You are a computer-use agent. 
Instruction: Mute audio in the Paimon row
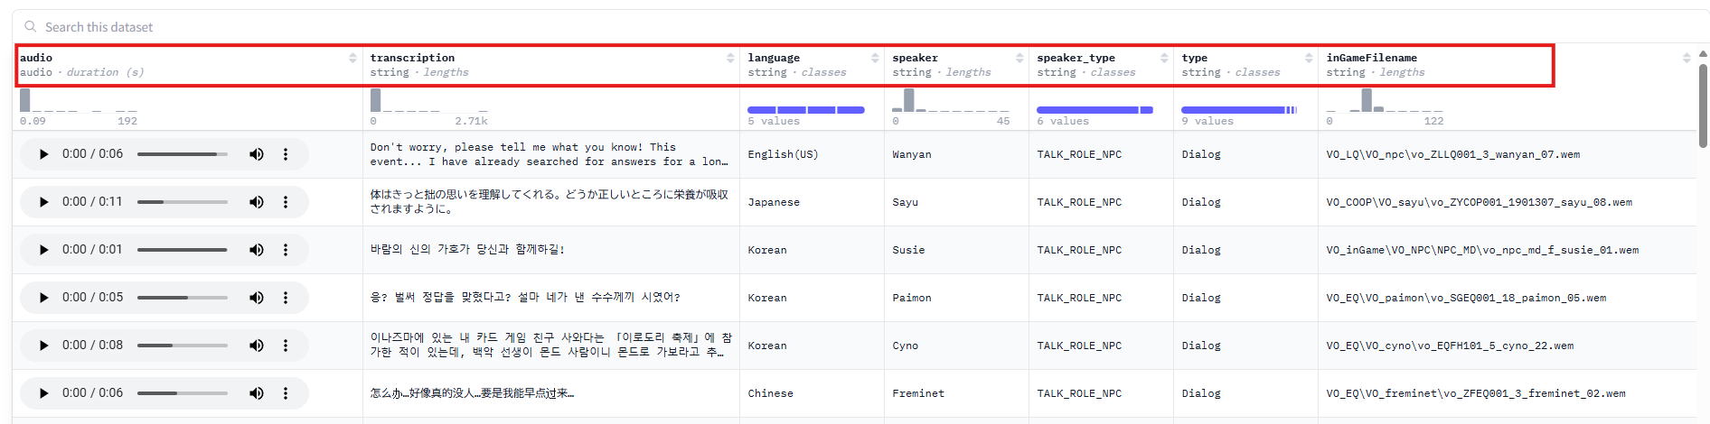pos(257,298)
